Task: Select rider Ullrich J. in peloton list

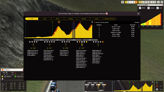Action: [80, 57]
